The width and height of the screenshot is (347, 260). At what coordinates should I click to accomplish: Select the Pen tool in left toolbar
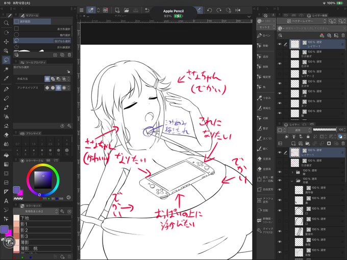click(6, 89)
